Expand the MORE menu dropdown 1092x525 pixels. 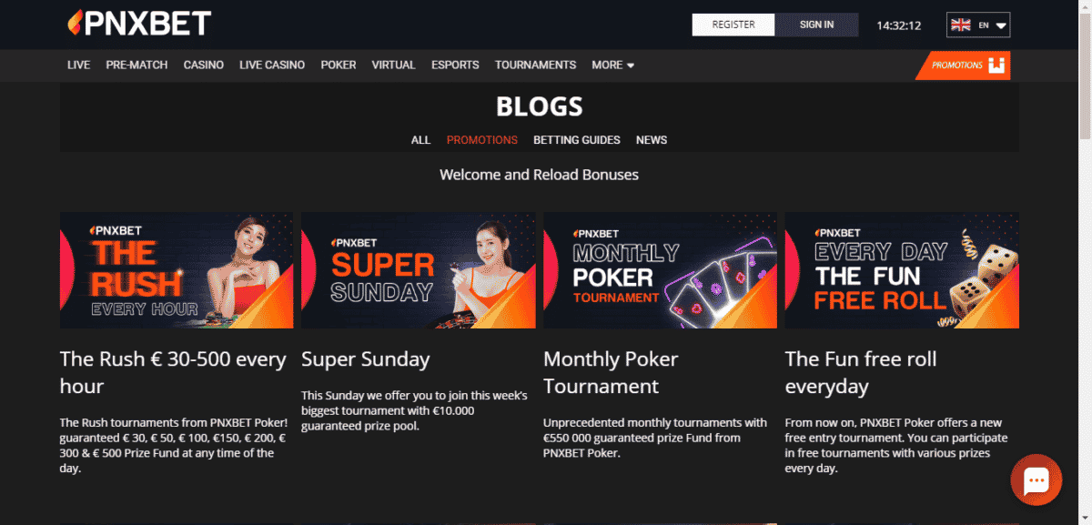point(612,66)
